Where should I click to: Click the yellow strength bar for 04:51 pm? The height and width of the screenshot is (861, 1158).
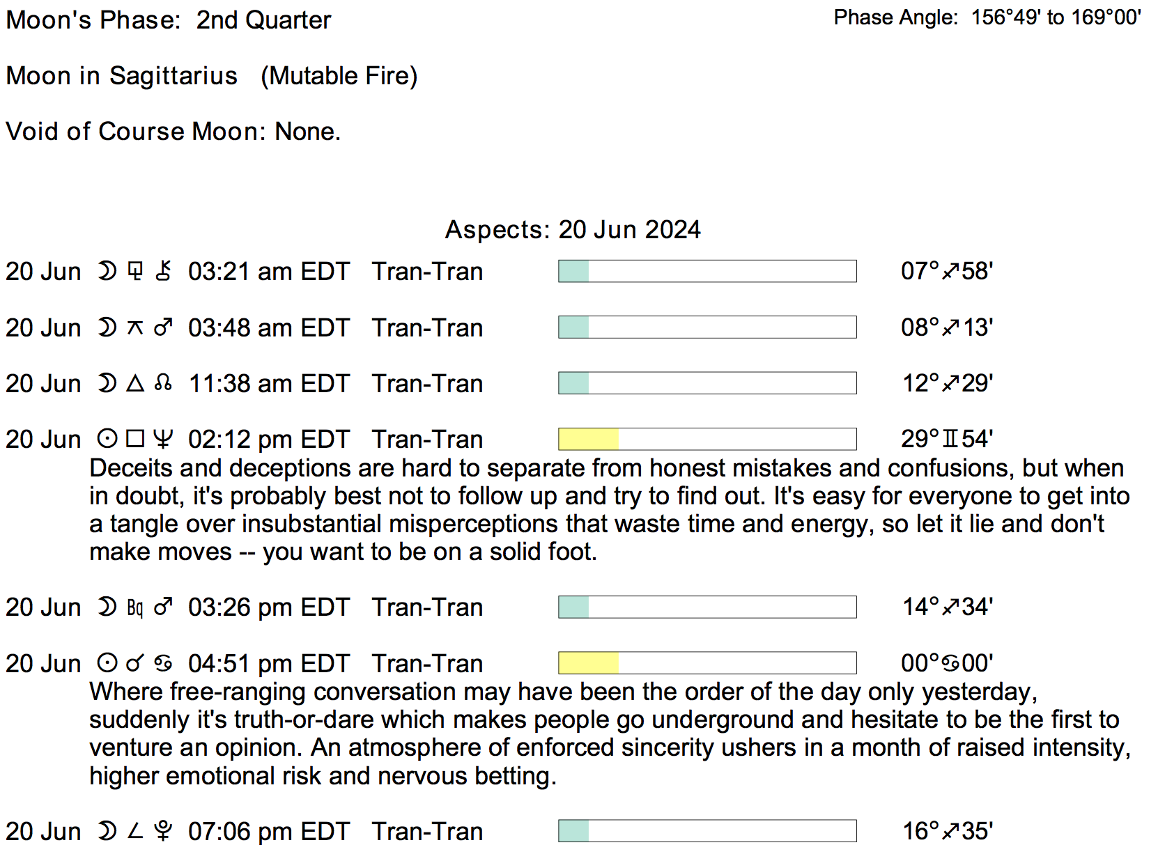(589, 663)
